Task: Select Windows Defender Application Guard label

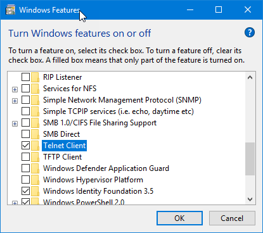Action: (x=106, y=168)
